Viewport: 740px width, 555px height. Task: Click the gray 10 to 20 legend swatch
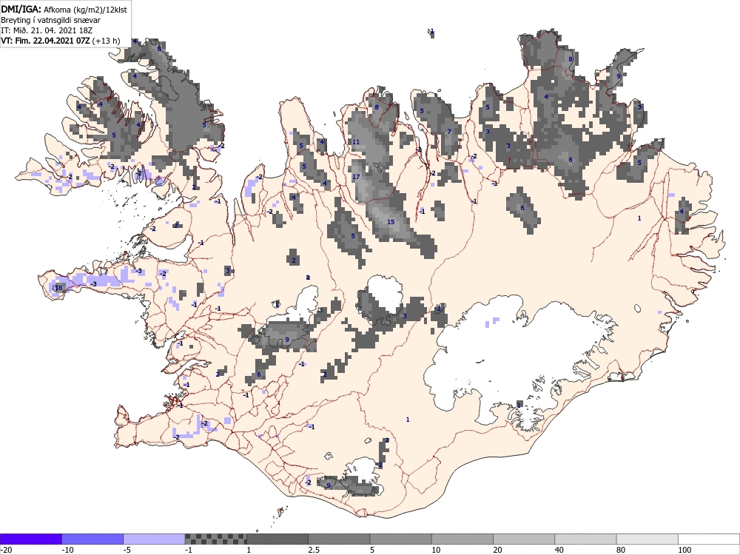[462, 539]
